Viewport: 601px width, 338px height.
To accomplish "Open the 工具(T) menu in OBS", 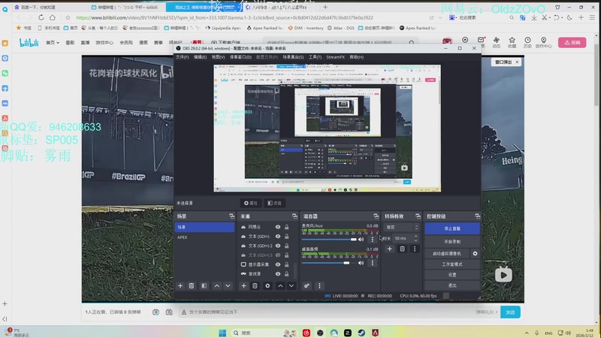I will (315, 56).
